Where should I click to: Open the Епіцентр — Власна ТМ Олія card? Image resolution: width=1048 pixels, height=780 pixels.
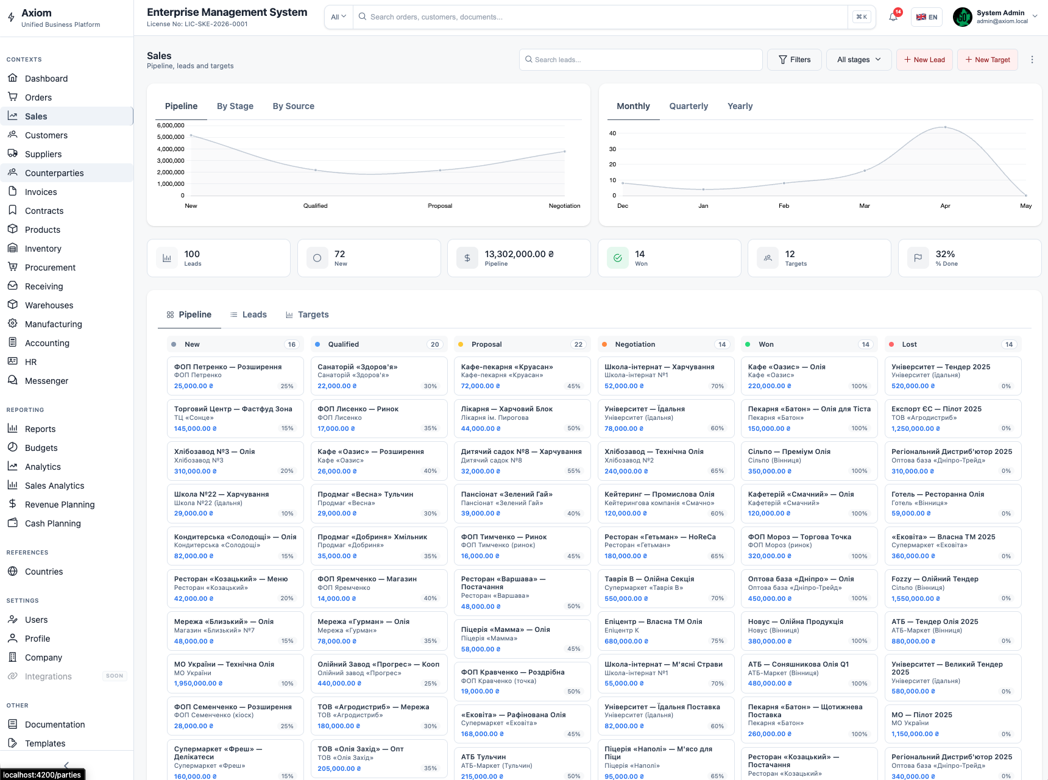pyautogui.click(x=666, y=631)
